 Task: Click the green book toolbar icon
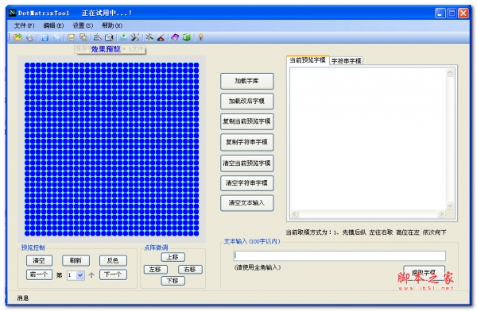[x=187, y=37]
